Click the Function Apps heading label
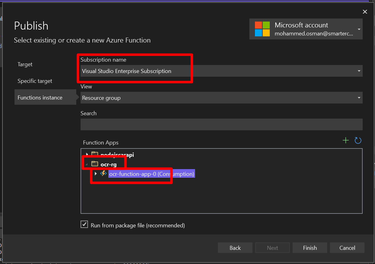Image resolution: width=375 pixels, height=264 pixels. [x=101, y=143]
